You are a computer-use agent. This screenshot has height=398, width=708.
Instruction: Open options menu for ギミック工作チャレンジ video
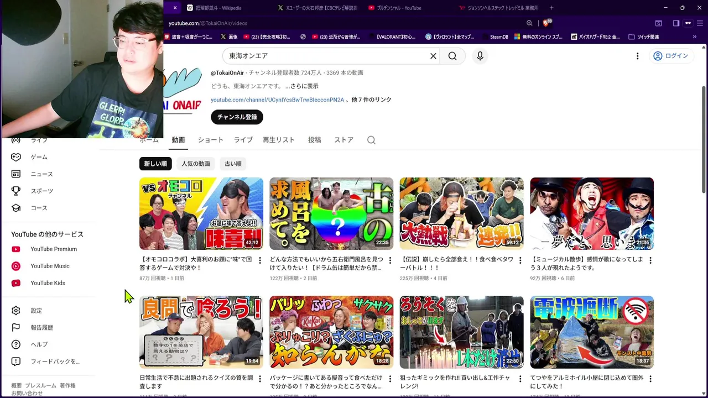[x=520, y=379]
